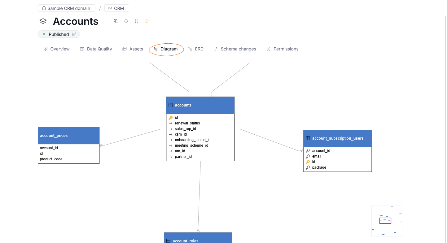Viewport: 447px width, 243px height.
Task: Select the account_subscription_users table header
Action: [338, 138]
